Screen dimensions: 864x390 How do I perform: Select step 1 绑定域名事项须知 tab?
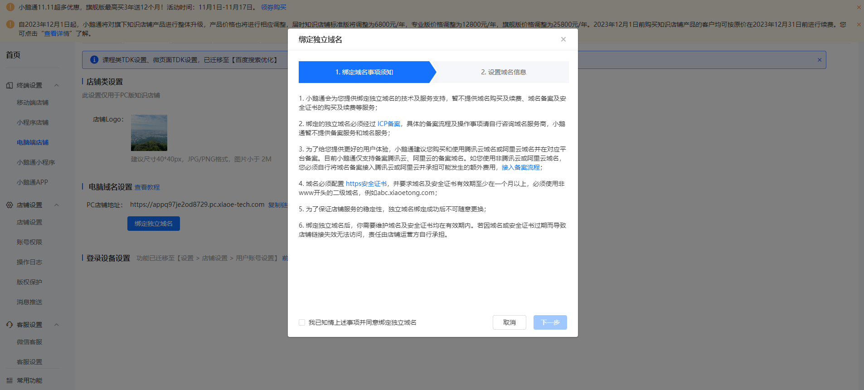tap(364, 72)
